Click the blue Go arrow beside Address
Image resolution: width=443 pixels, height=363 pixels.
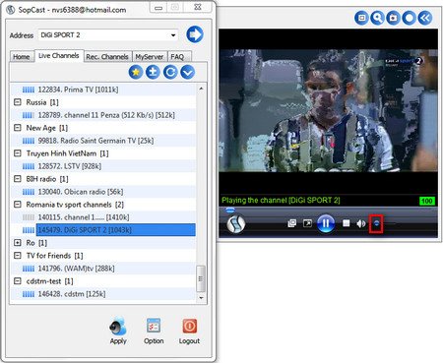pyautogui.click(x=195, y=34)
